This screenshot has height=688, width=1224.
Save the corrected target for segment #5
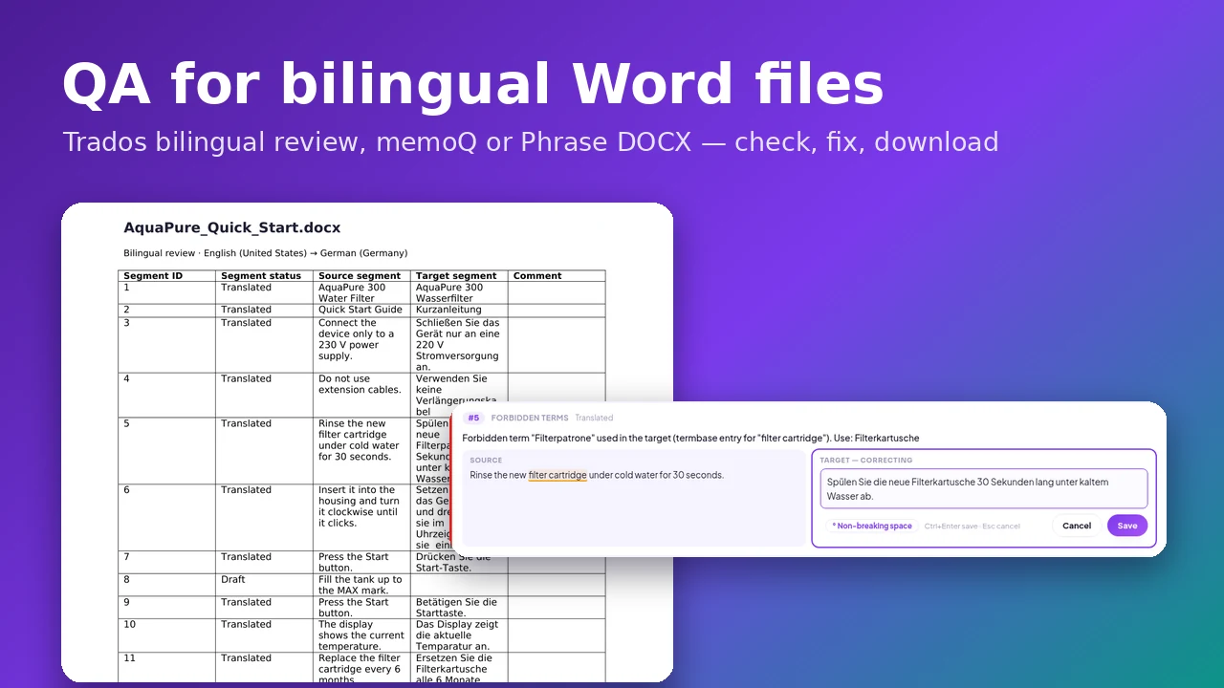pos(1127,526)
